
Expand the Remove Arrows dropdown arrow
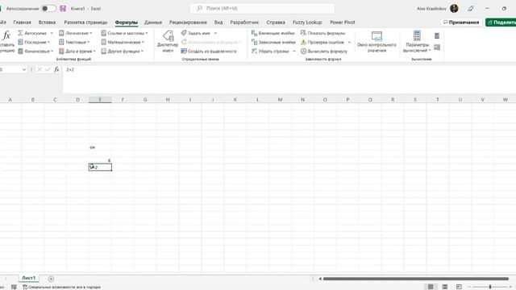click(294, 52)
